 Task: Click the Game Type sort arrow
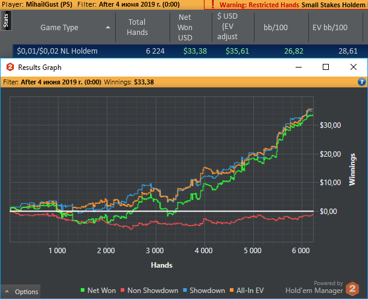pos(108,28)
